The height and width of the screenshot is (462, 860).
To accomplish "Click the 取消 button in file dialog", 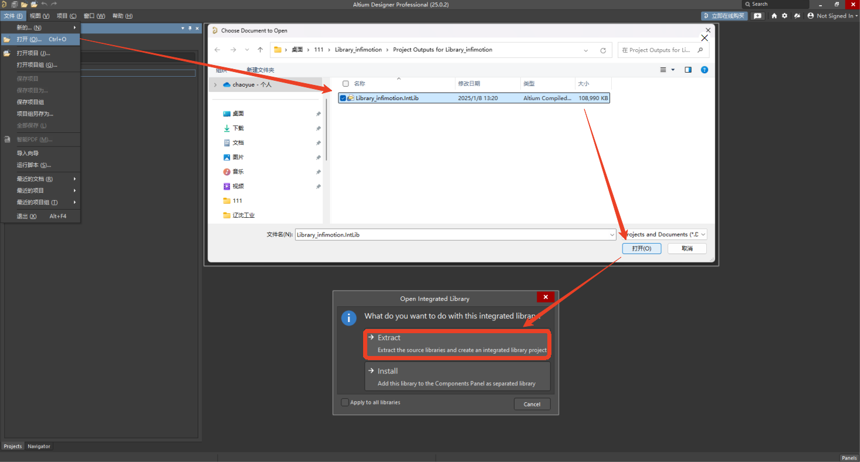I will coord(687,248).
